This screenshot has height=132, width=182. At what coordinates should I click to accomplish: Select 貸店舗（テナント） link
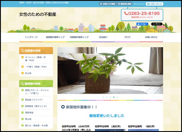click(x=34, y=100)
